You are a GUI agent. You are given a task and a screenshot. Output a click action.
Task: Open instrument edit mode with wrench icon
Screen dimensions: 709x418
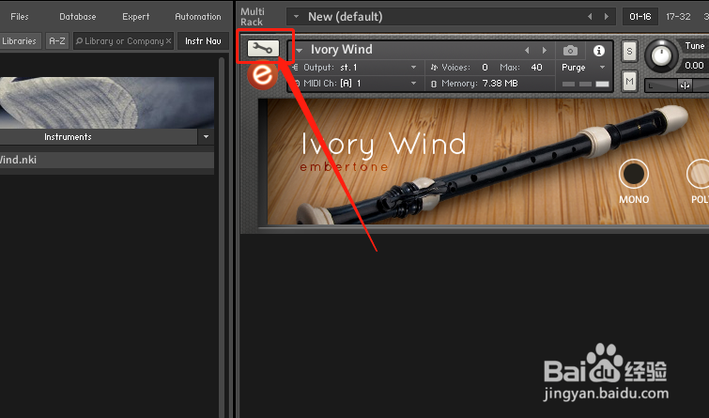(x=263, y=48)
